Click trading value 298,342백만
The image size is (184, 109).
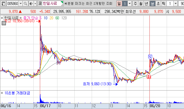pyautogui.click(x=114, y=11)
